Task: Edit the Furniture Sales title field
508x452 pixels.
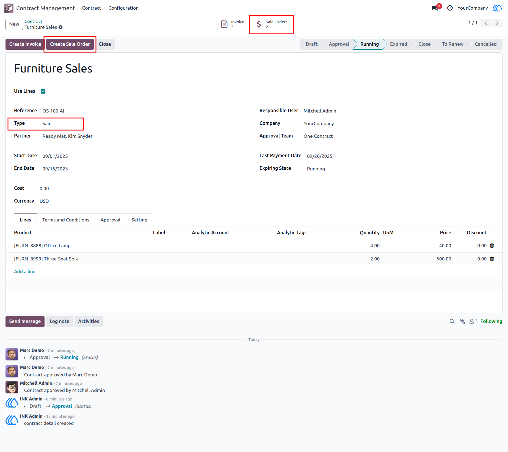Action: [53, 69]
